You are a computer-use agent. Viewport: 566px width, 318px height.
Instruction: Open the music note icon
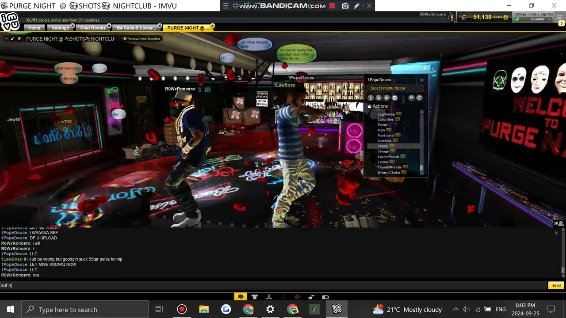pos(311,297)
